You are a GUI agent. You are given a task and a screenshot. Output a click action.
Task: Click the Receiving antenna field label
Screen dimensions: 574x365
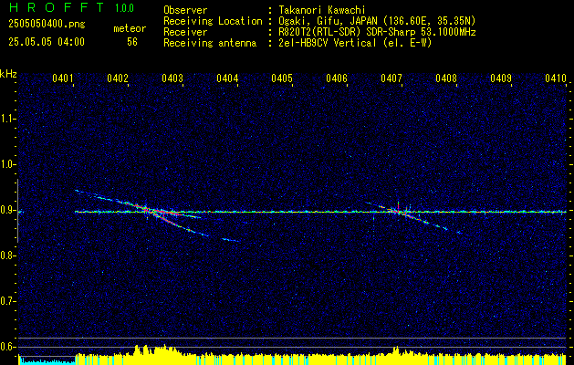point(210,43)
